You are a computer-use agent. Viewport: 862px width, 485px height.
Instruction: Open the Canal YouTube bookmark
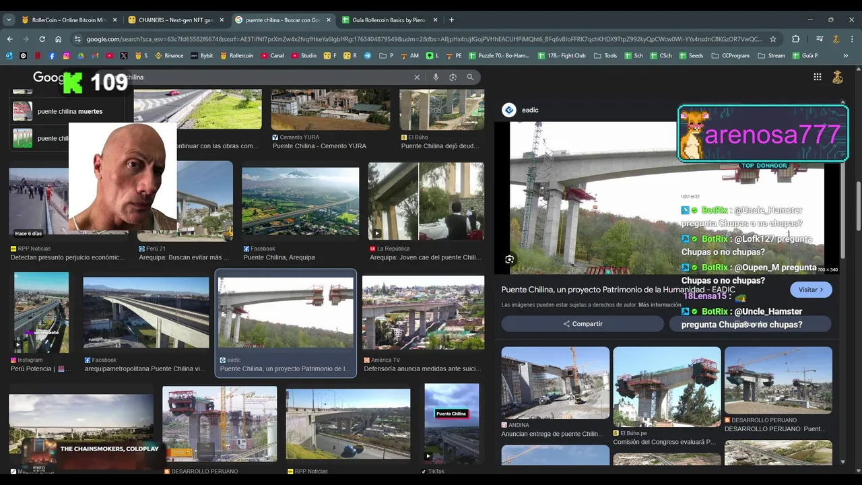click(272, 56)
